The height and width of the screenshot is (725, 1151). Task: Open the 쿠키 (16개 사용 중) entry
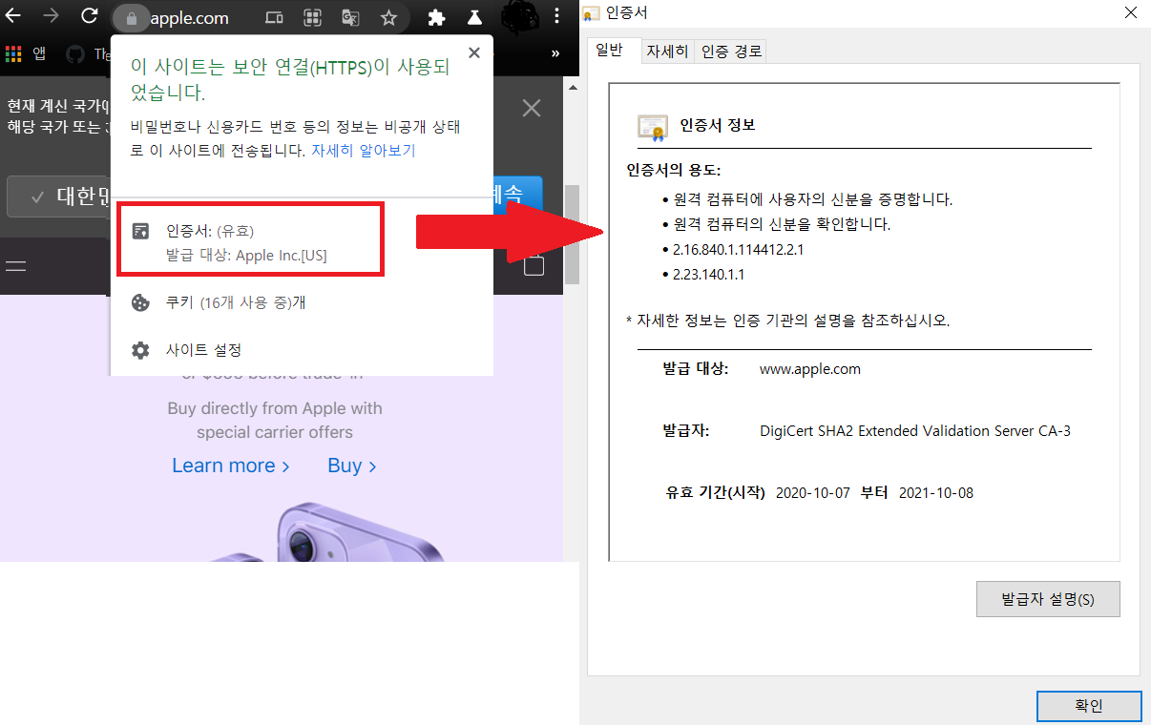pos(302,302)
